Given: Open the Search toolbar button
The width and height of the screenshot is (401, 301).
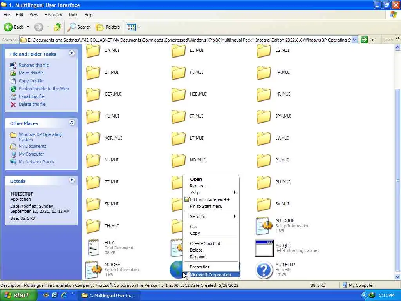Looking at the screenshot, I should point(79,27).
